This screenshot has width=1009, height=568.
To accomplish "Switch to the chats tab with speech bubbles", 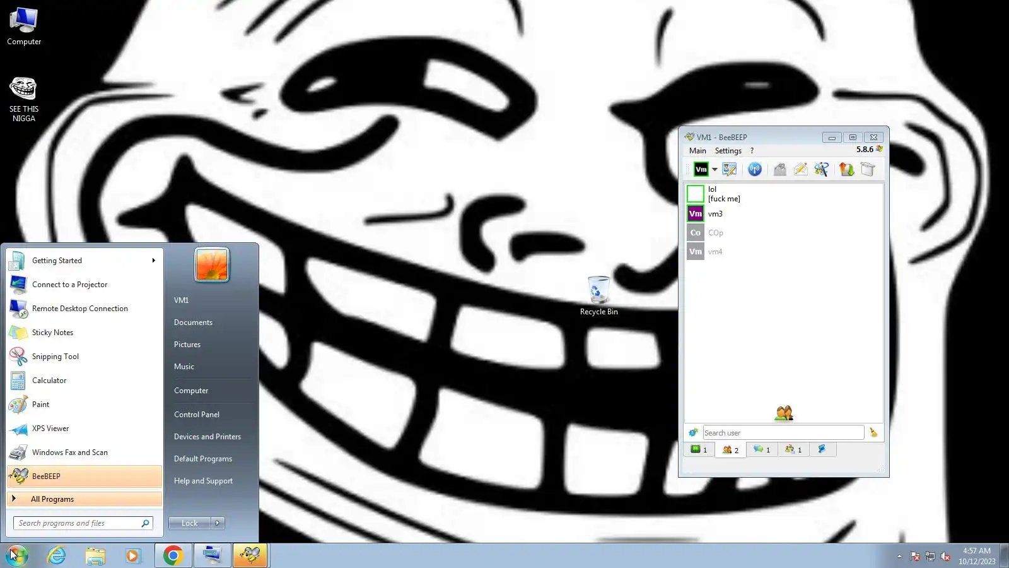I will pos(762,449).
